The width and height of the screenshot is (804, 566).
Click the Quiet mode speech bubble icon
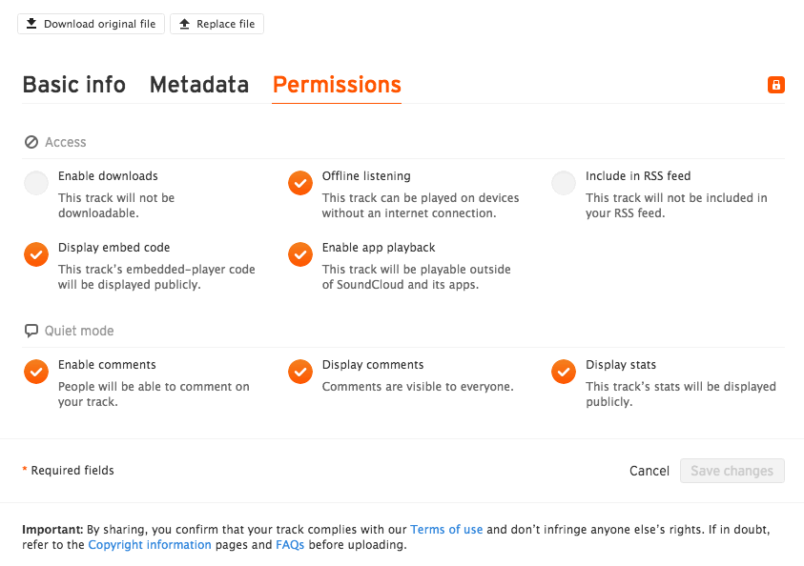31,331
